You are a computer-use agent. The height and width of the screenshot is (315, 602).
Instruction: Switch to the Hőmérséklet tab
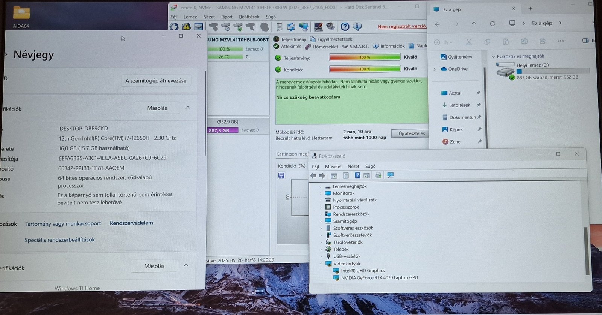[322, 47]
